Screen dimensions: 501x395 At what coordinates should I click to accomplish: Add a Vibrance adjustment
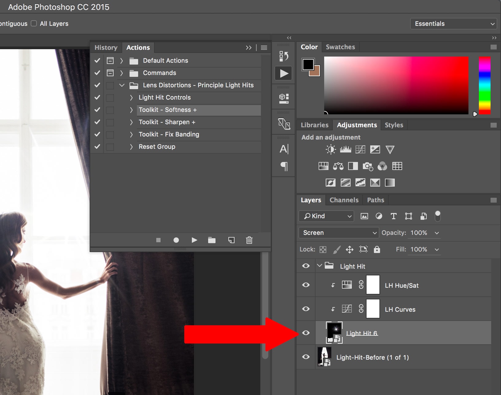coord(390,150)
